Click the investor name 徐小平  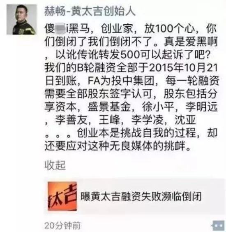click(158, 107)
